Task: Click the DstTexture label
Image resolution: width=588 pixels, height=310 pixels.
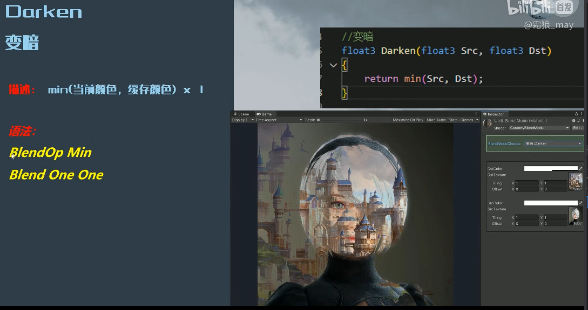Action: tap(497, 175)
